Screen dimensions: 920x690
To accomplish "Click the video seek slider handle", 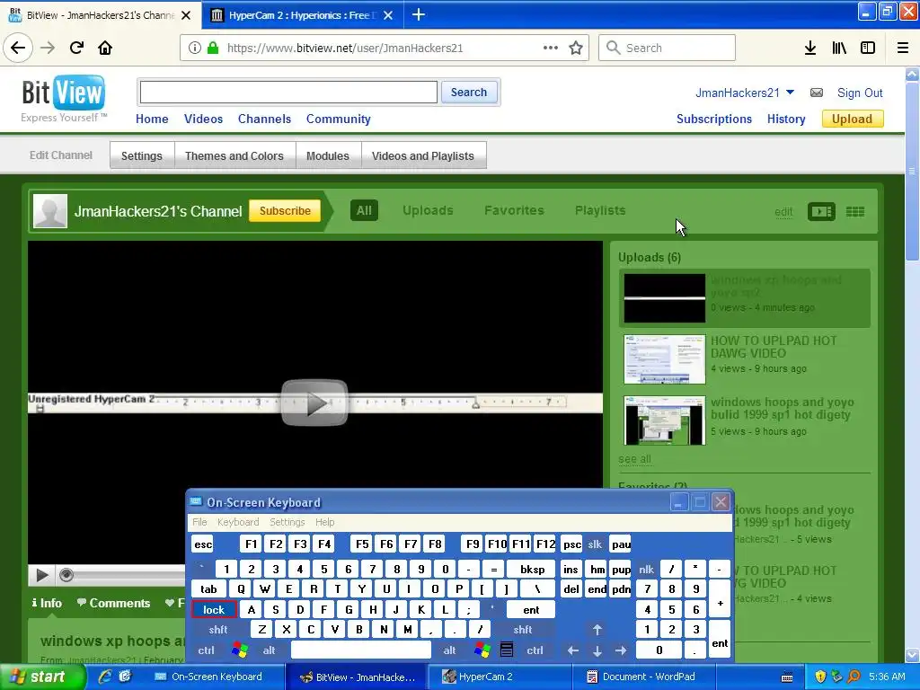I will (66, 575).
